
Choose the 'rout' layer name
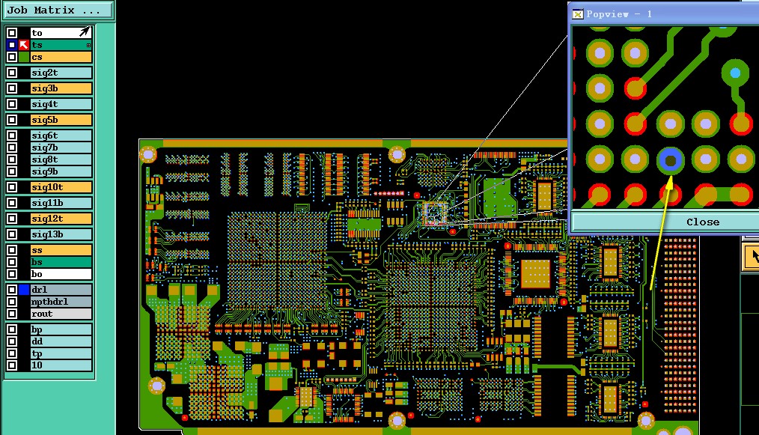(x=61, y=314)
